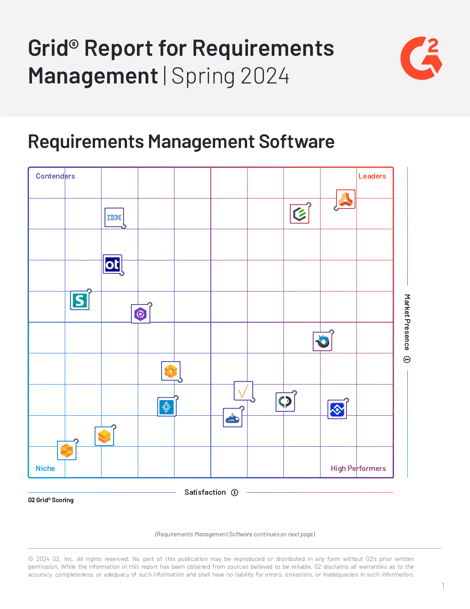
Task: Click the blue zigzag diamond logo
Action: 337,409
